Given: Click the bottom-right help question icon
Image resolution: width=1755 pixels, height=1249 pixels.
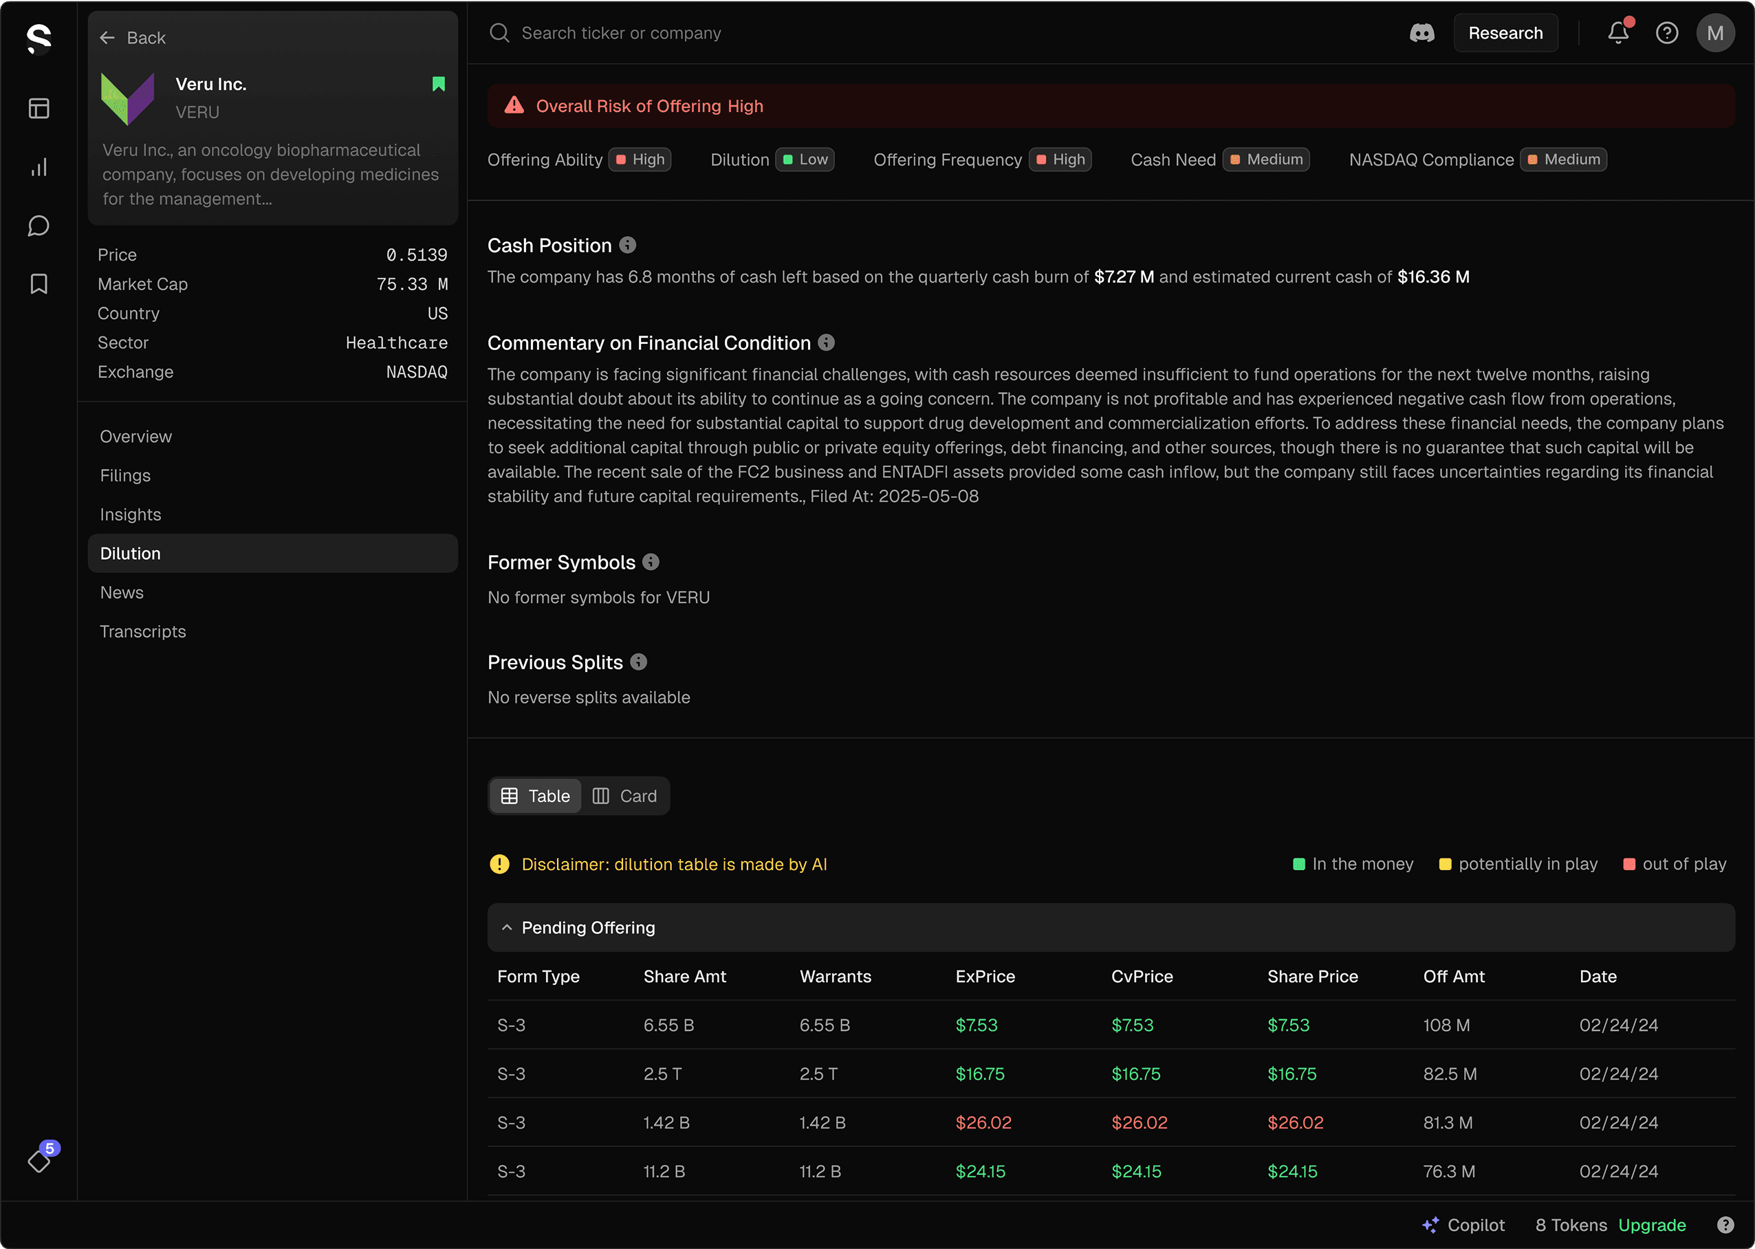Looking at the screenshot, I should click(1725, 1225).
